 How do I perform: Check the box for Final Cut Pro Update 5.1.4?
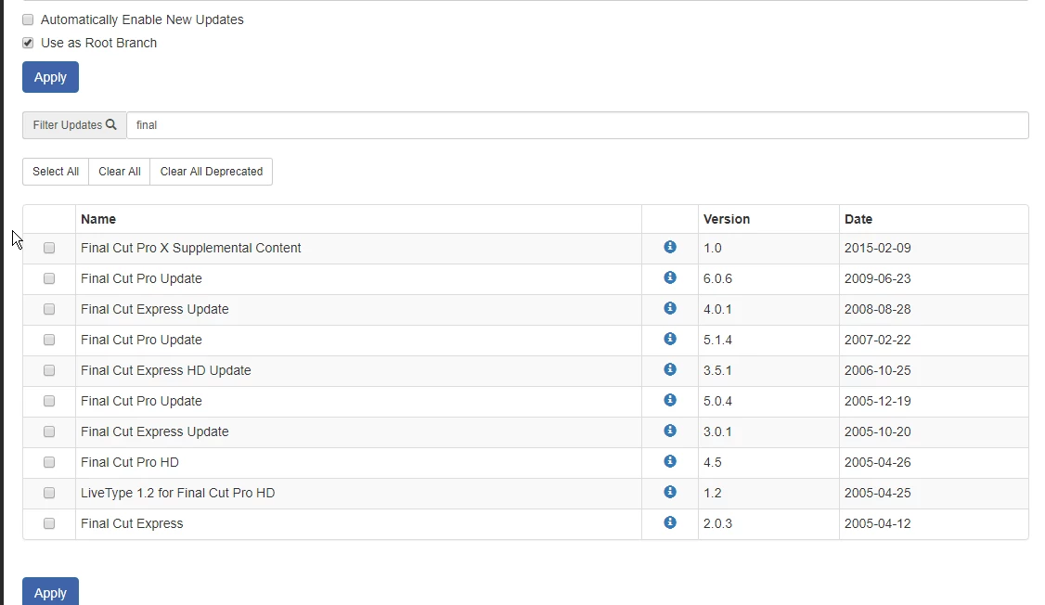click(x=49, y=340)
